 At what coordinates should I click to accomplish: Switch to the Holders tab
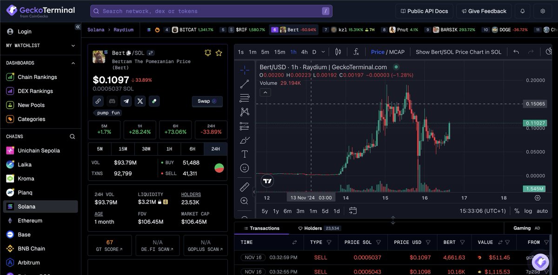tap(319, 228)
